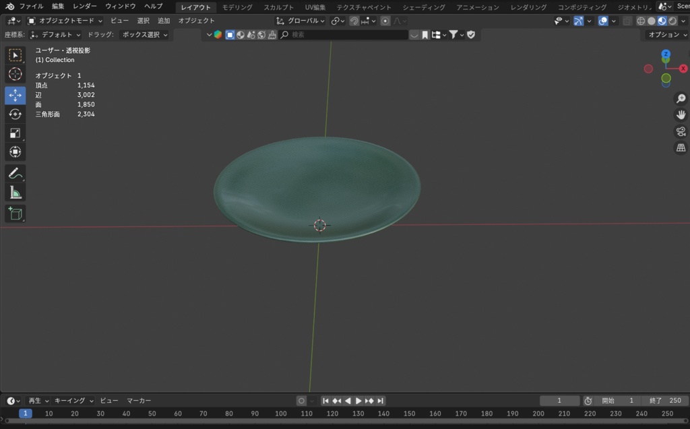Open the 座標系 transform orientation dropdown
This screenshot has width=690, height=429.
tap(54, 34)
